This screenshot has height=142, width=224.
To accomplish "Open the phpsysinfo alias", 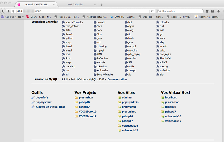I will click(129, 107).
